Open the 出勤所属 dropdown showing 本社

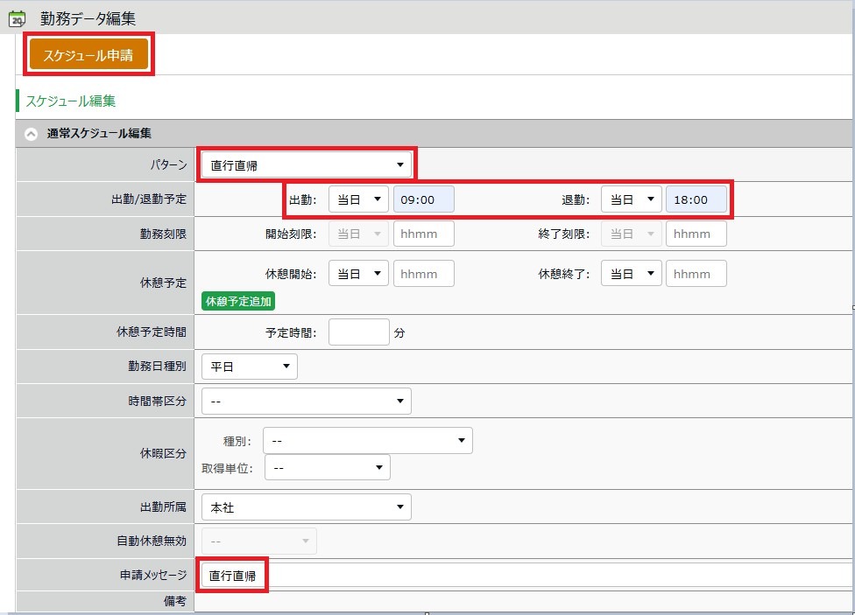[x=306, y=507]
